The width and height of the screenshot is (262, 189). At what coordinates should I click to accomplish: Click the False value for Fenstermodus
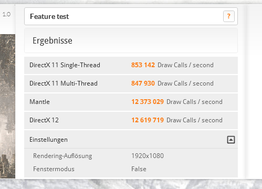pos(139,169)
